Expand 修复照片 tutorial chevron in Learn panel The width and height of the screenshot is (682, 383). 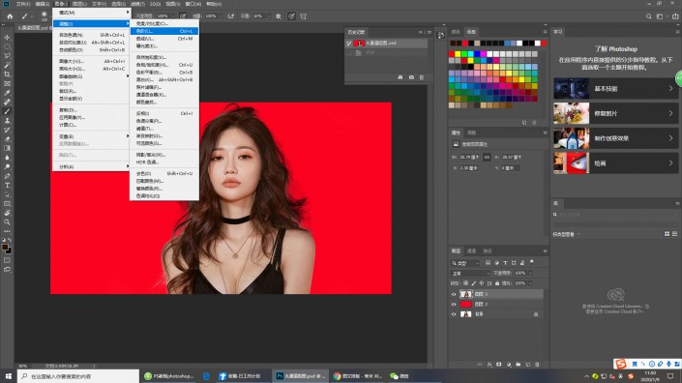coord(670,113)
